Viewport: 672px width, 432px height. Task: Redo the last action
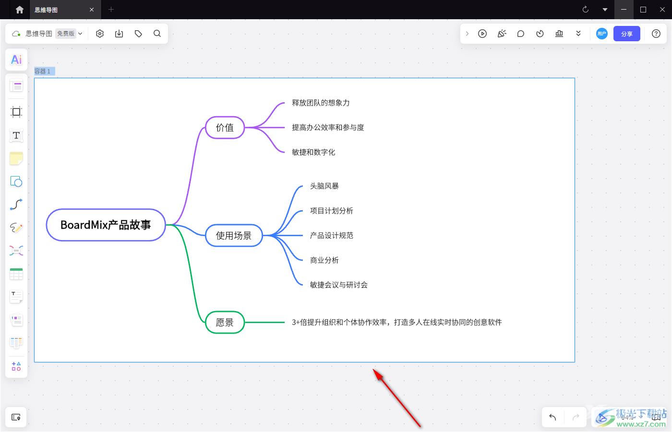pos(576,417)
